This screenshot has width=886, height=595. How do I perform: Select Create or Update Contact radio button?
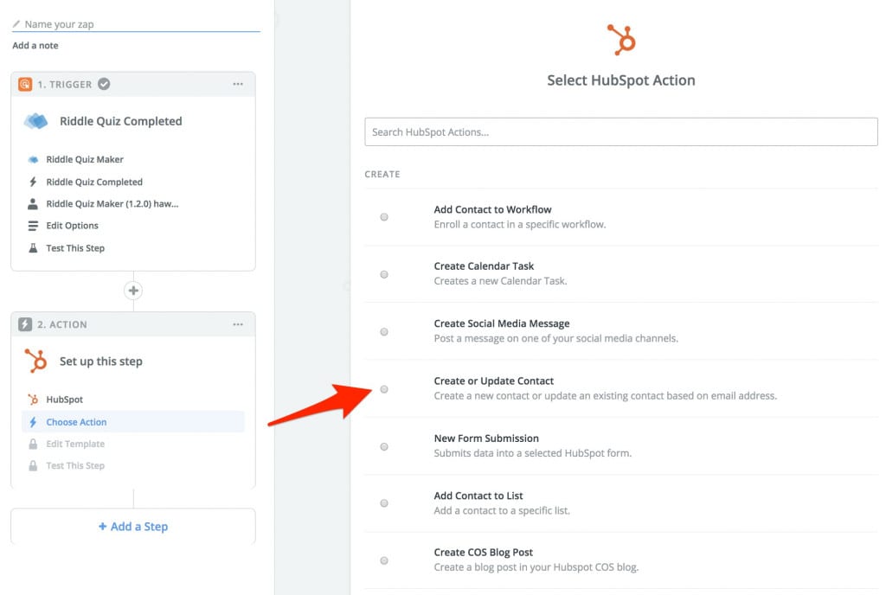[384, 389]
